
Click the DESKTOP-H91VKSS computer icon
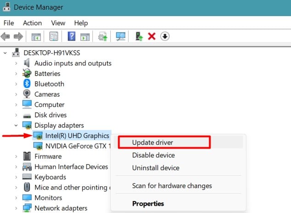click(x=16, y=52)
